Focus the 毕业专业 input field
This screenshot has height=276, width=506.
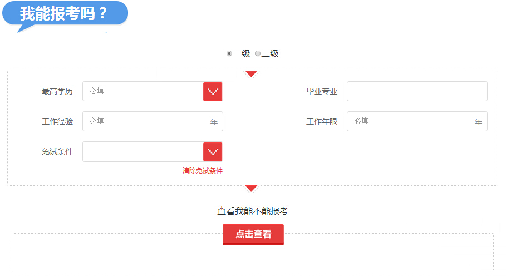(417, 91)
